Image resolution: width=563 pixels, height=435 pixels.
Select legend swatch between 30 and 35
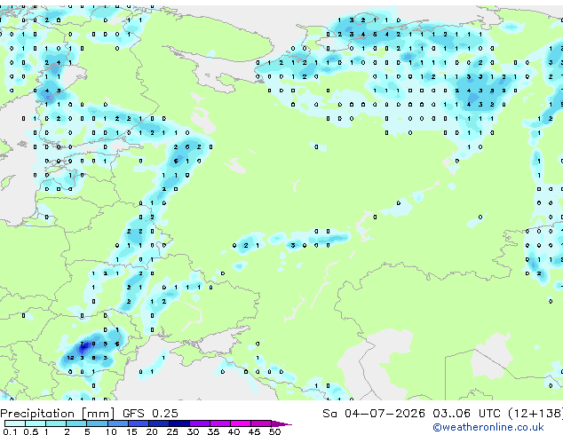coord(200,423)
